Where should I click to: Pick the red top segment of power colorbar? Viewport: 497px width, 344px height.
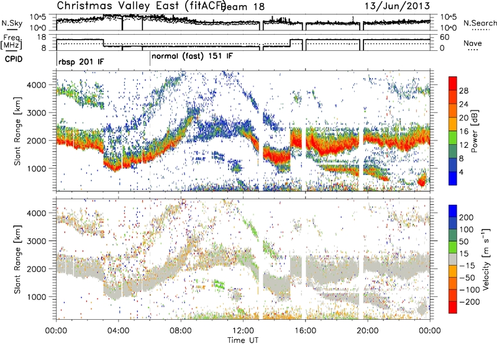pos(453,84)
